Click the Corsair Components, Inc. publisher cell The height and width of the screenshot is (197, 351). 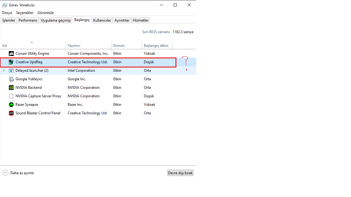point(88,54)
